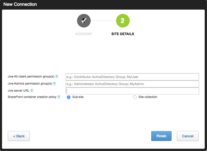Click the Sub-site label text
Screen dimensions: 207x151
tap(78, 97)
